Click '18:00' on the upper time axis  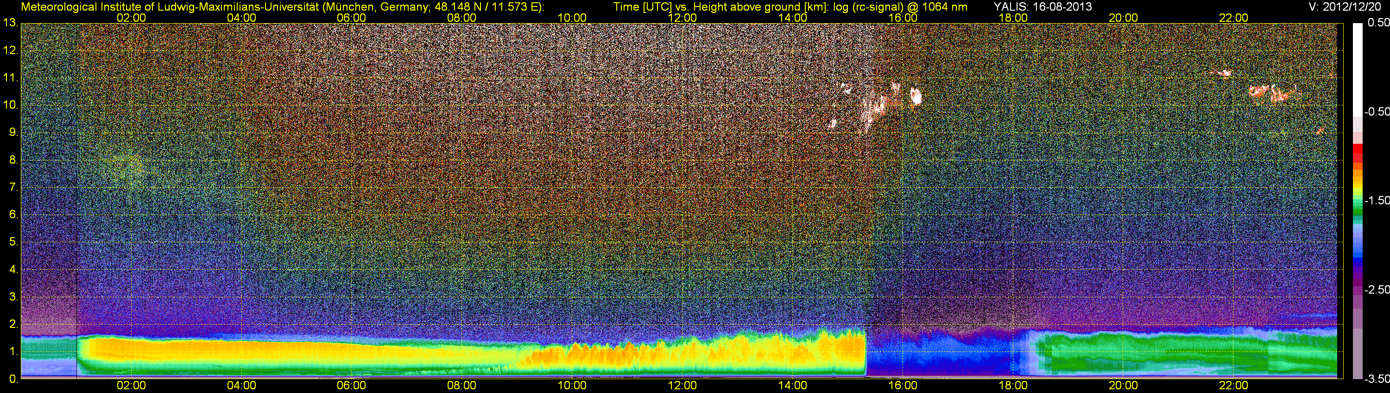point(1013,18)
